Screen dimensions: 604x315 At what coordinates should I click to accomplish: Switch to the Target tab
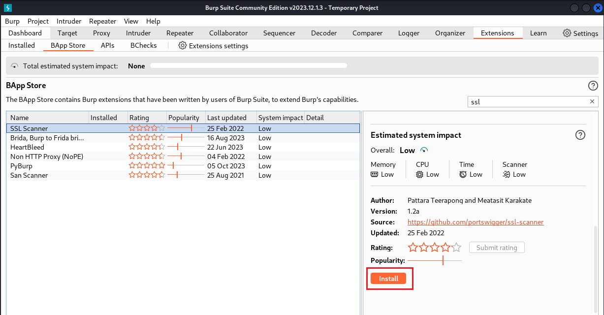coord(67,33)
